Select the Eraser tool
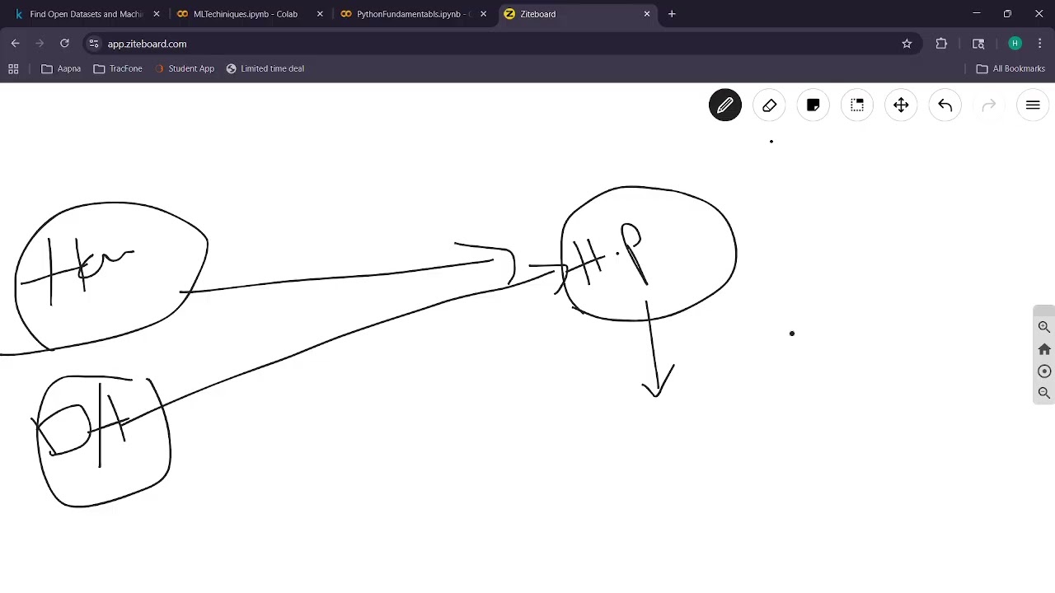 pyautogui.click(x=769, y=105)
